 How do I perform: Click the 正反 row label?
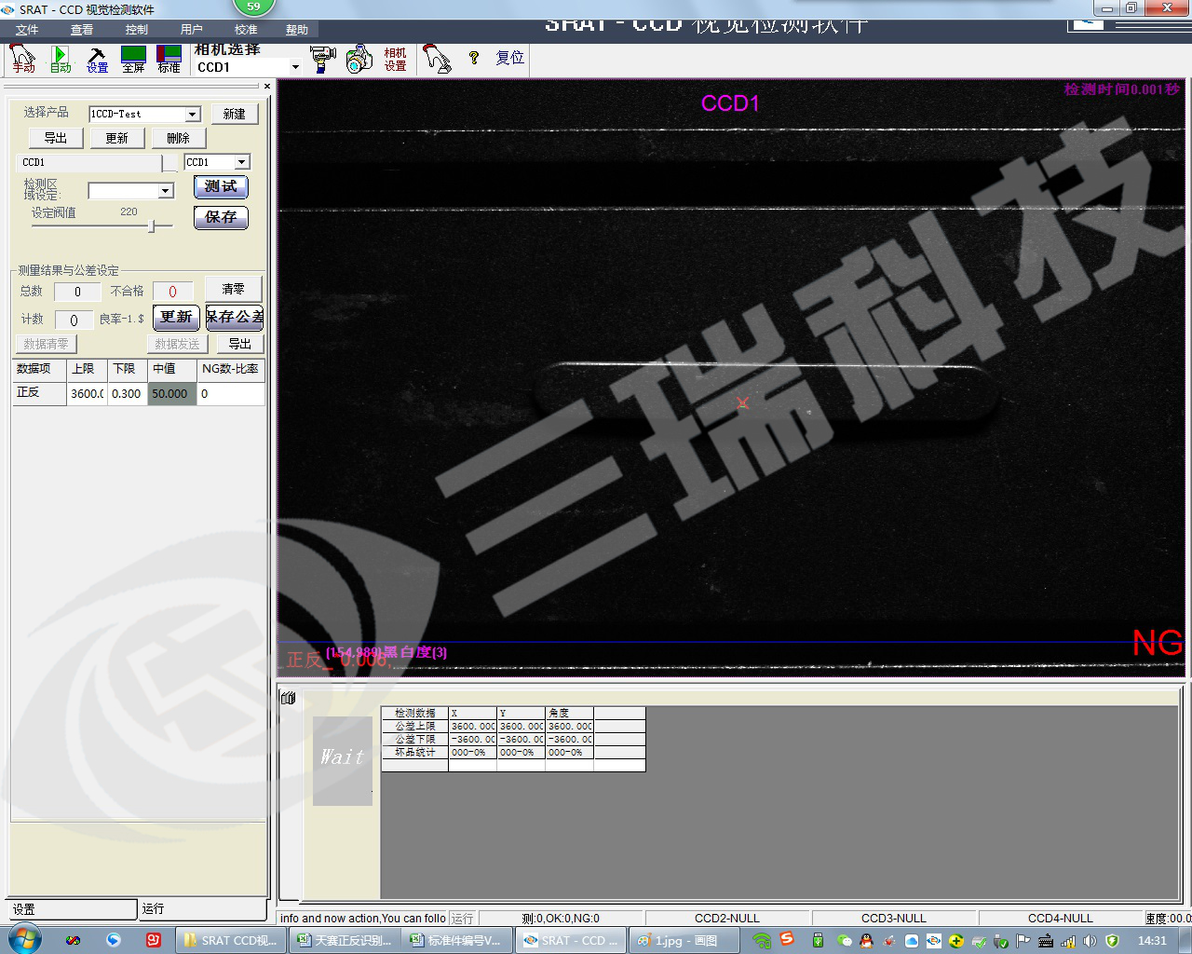(39, 394)
